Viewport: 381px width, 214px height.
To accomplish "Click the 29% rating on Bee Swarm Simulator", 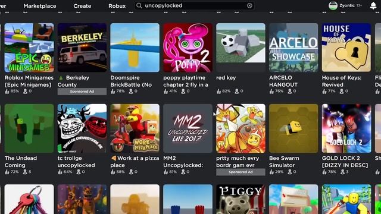I will pos(279,172).
